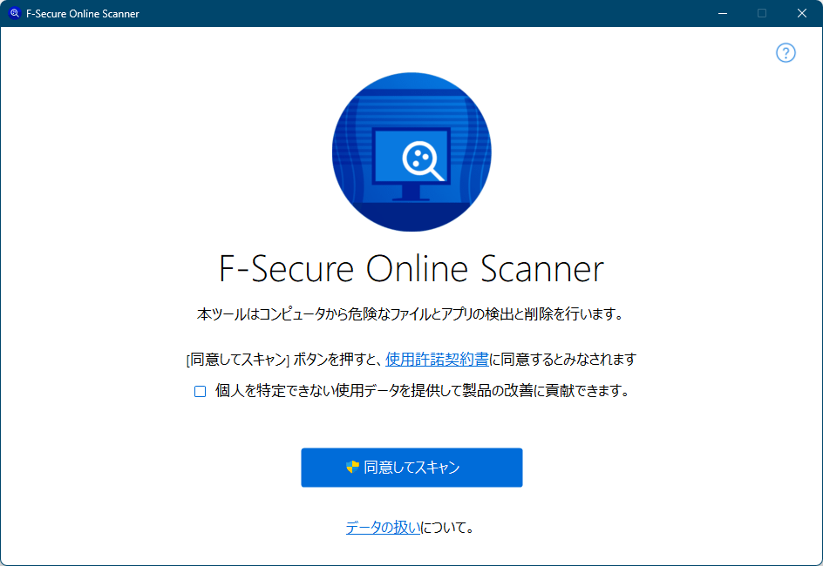Enable the anonymous usage data checkbox
This screenshot has height=566, width=823.
200,392
